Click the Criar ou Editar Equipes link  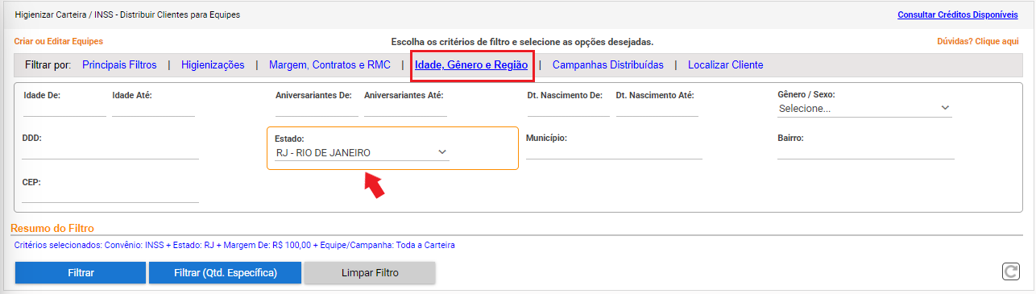[59, 41]
